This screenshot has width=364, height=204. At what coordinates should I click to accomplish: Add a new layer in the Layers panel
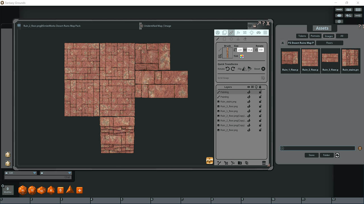pyautogui.click(x=219, y=163)
